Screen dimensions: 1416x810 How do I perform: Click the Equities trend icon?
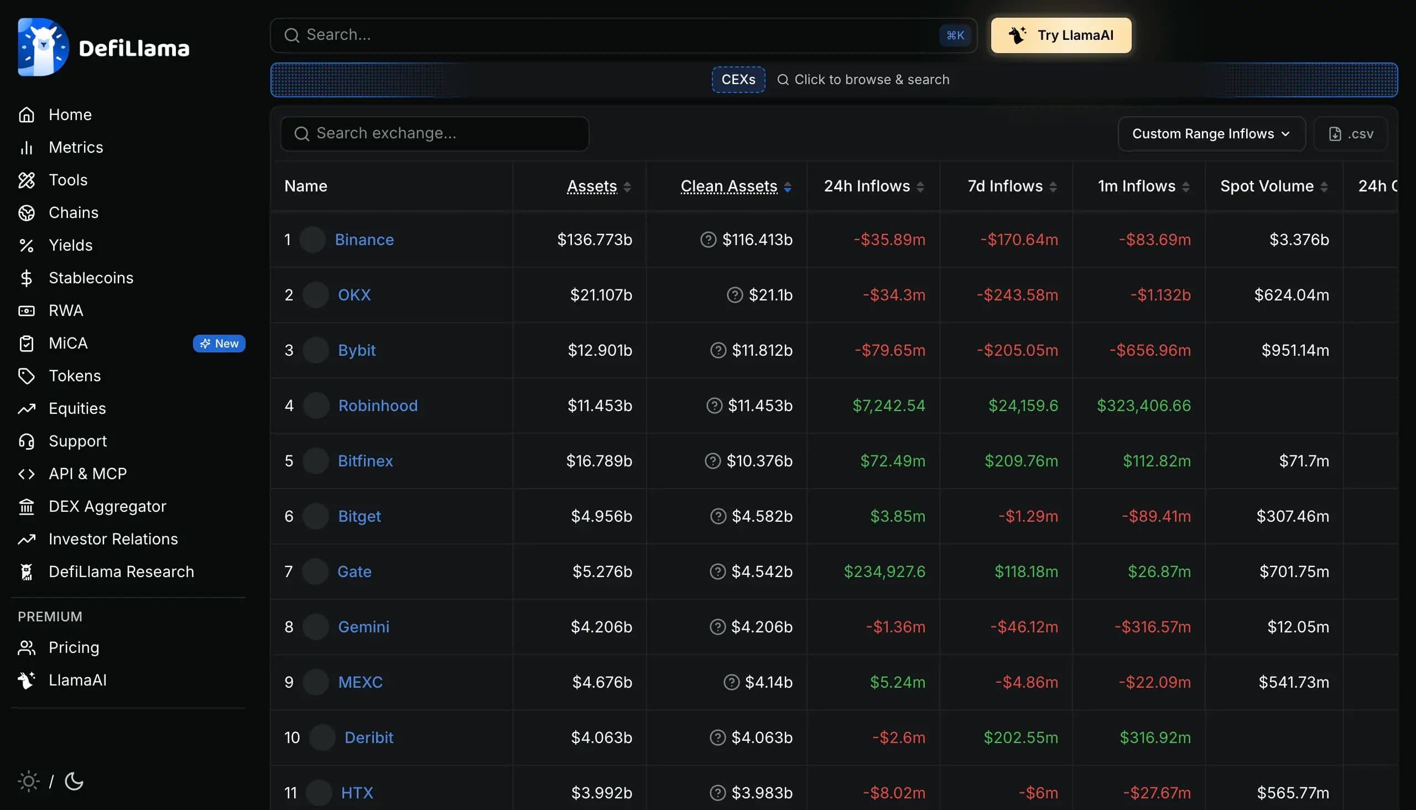[x=26, y=409]
